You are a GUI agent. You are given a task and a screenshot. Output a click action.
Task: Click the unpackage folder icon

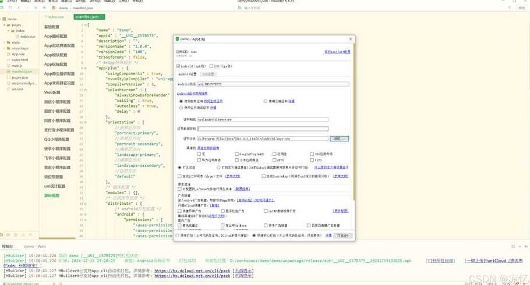9,48
